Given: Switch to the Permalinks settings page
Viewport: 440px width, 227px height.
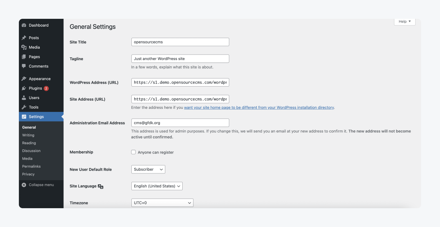Looking at the screenshot, I should 31,166.
